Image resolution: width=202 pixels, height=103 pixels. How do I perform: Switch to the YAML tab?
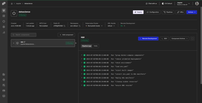tap(95, 46)
